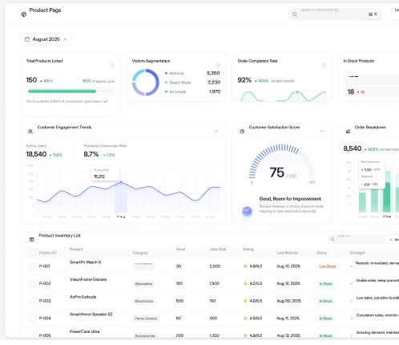The image size is (399, 345).
Task: Sort by the Last Restock column header
Action: coord(287,253)
